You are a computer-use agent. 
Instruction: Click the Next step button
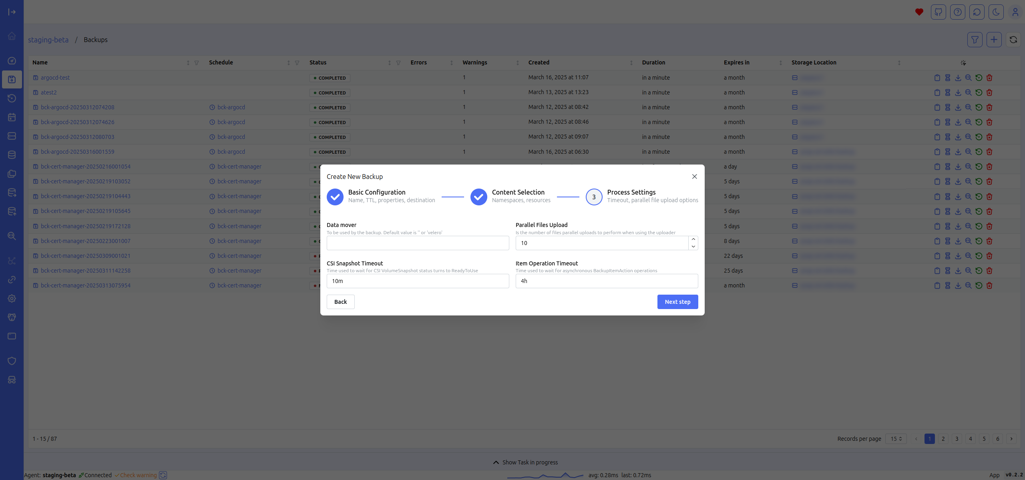pyautogui.click(x=677, y=302)
